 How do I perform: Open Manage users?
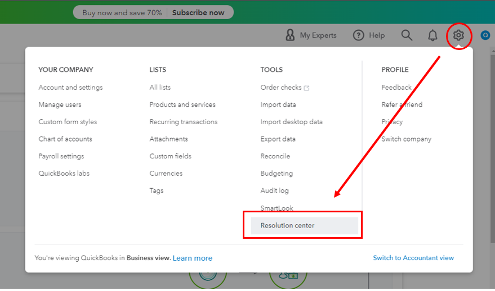(60, 104)
